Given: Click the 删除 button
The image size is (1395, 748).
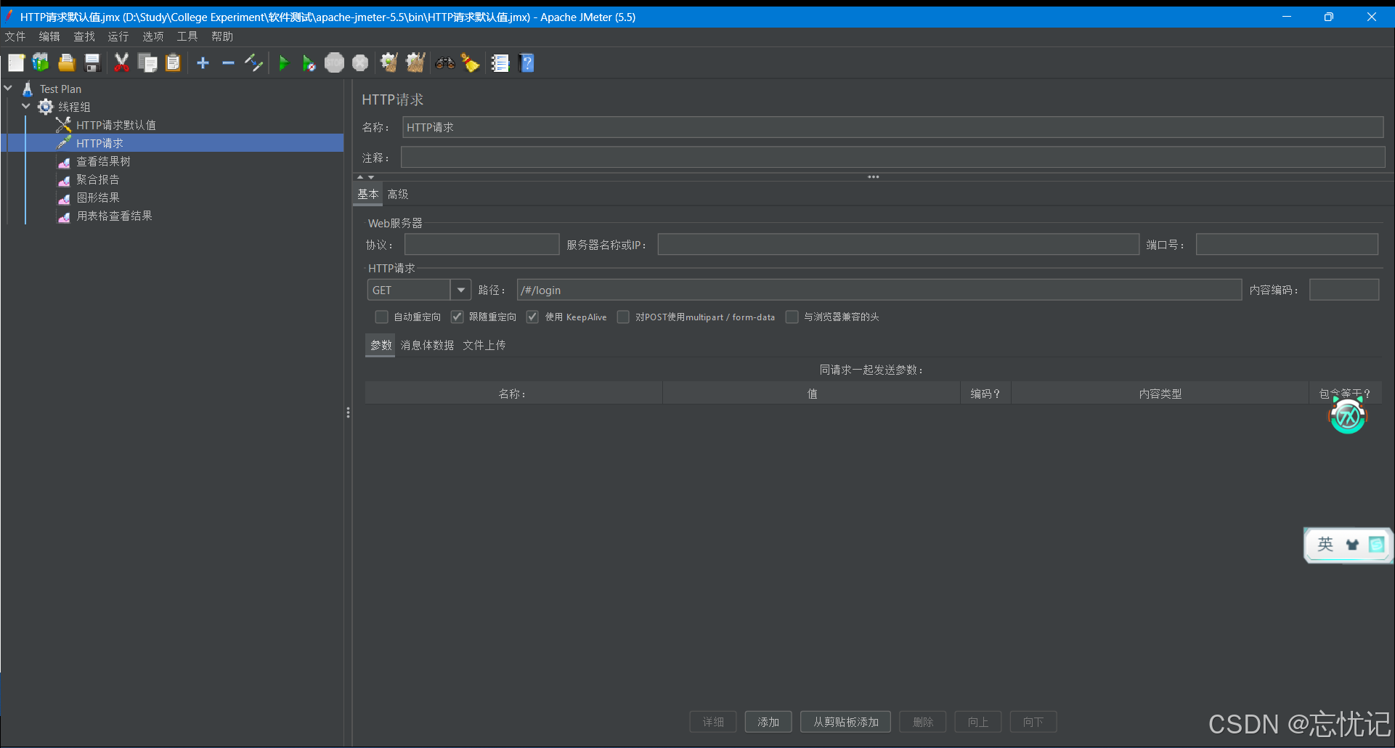Looking at the screenshot, I should 923,722.
